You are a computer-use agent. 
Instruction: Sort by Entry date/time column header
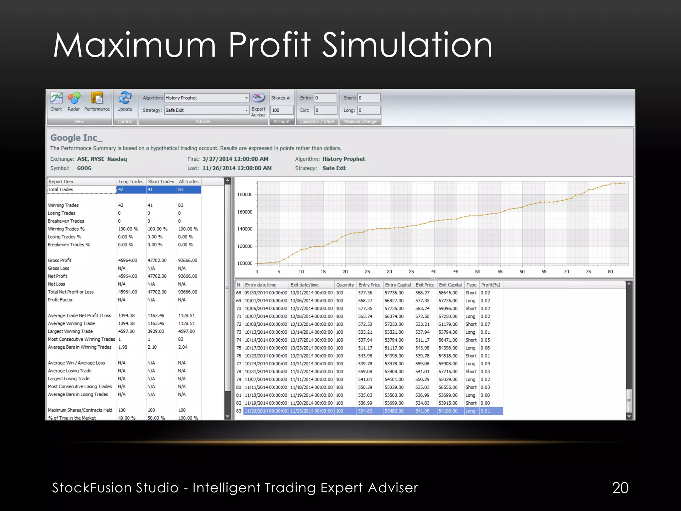pyautogui.click(x=266, y=285)
